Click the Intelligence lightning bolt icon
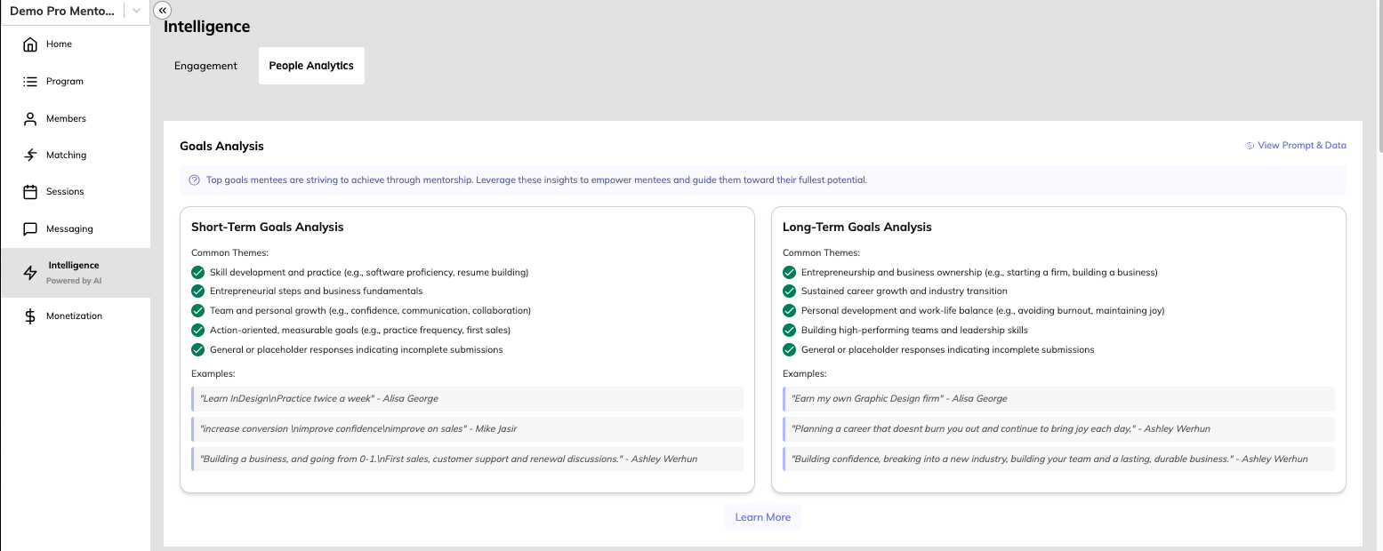 coord(30,272)
